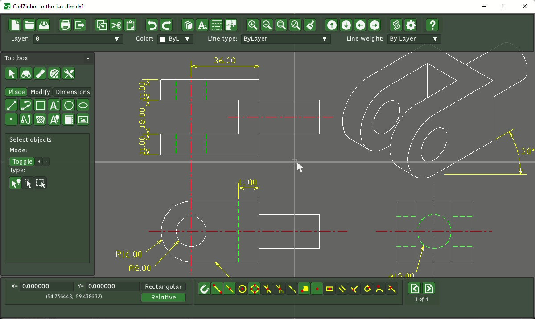Open the Layer dropdown
The height and width of the screenshot is (319, 535).
[78, 39]
